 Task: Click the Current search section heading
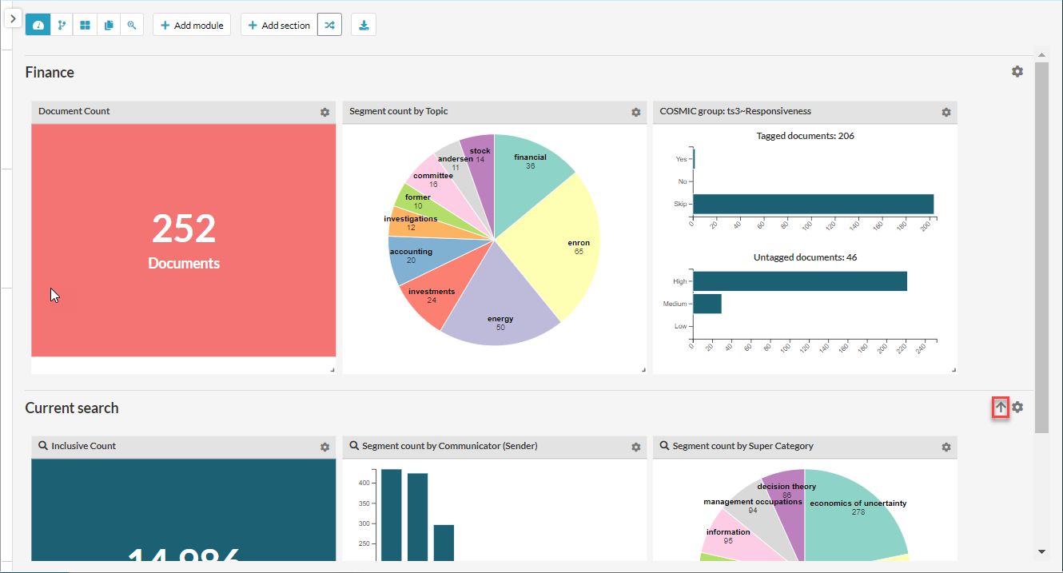(x=72, y=408)
